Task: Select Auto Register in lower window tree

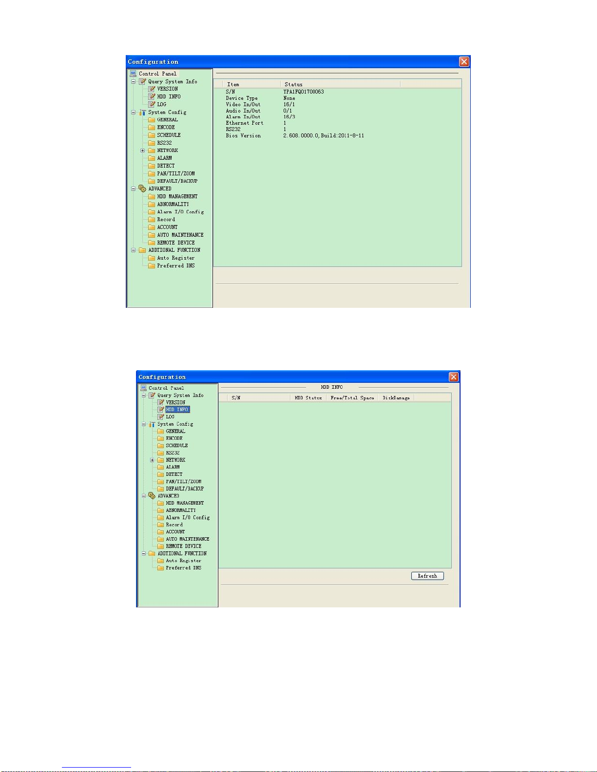Action: [183, 561]
